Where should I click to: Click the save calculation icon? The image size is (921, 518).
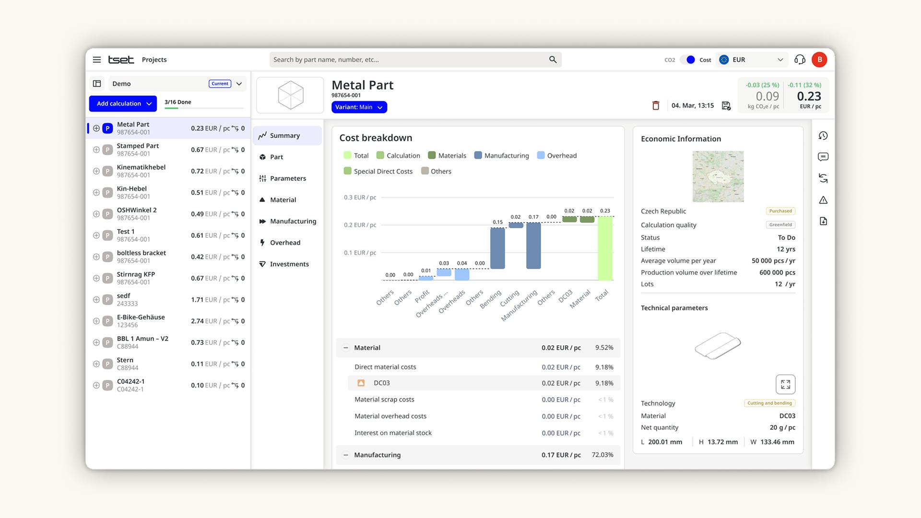pyautogui.click(x=726, y=106)
